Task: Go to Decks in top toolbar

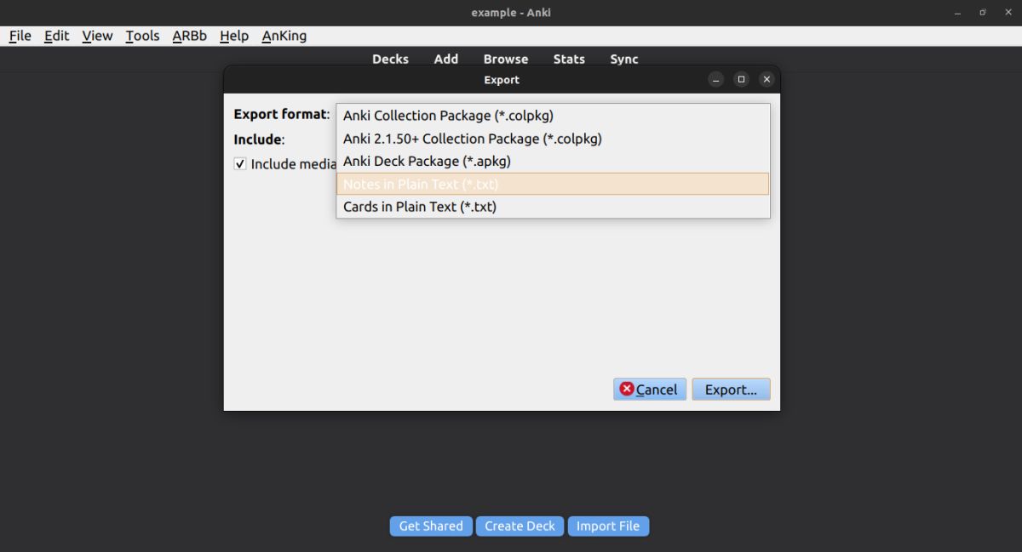Action: click(x=390, y=59)
